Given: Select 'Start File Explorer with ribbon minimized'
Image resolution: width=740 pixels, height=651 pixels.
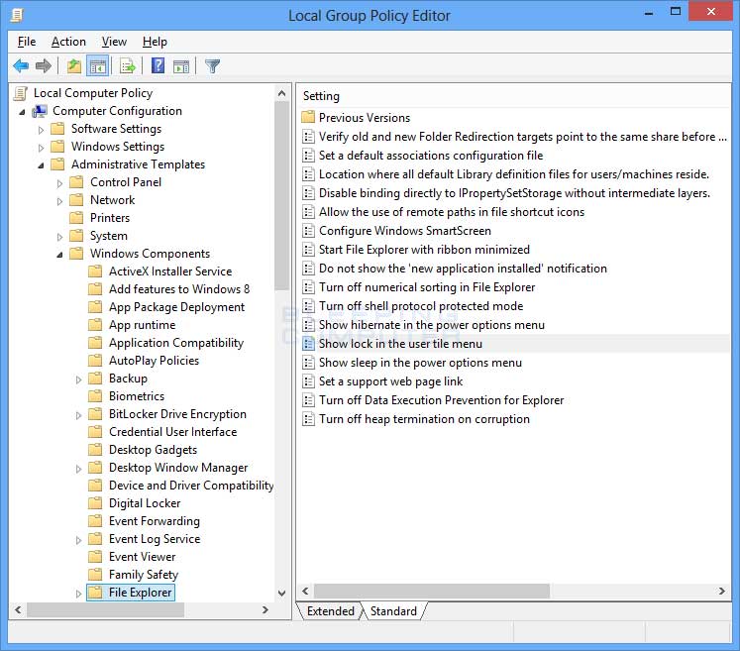Looking at the screenshot, I should (x=424, y=249).
